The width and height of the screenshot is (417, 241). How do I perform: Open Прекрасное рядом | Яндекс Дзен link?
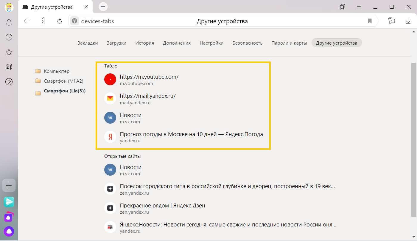click(162, 206)
